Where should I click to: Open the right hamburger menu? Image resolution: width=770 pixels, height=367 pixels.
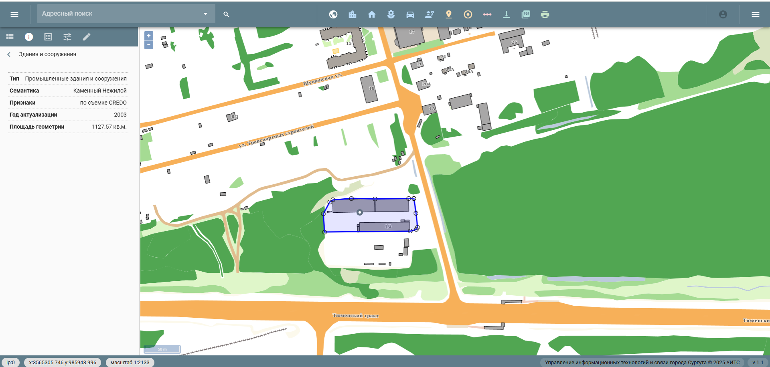coord(755,14)
